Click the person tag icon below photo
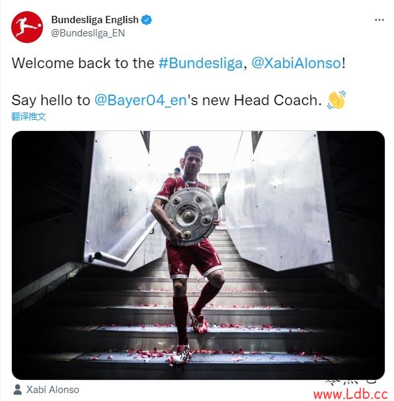This screenshot has width=394, height=401. (17, 390)
